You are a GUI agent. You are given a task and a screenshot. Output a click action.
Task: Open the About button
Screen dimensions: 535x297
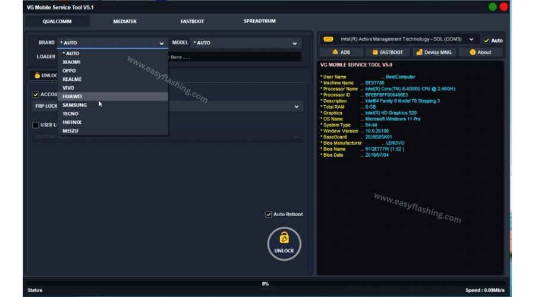[480, 52]
